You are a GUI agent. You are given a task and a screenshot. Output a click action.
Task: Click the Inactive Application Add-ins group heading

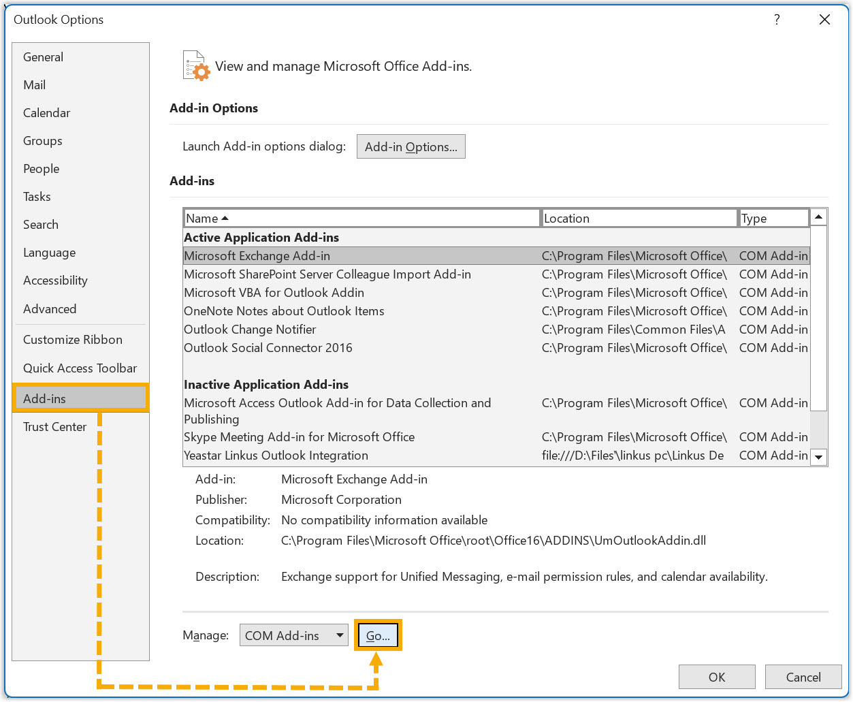click(266, 385)
